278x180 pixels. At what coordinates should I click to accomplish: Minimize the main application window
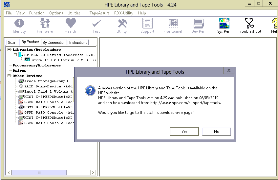249,4
